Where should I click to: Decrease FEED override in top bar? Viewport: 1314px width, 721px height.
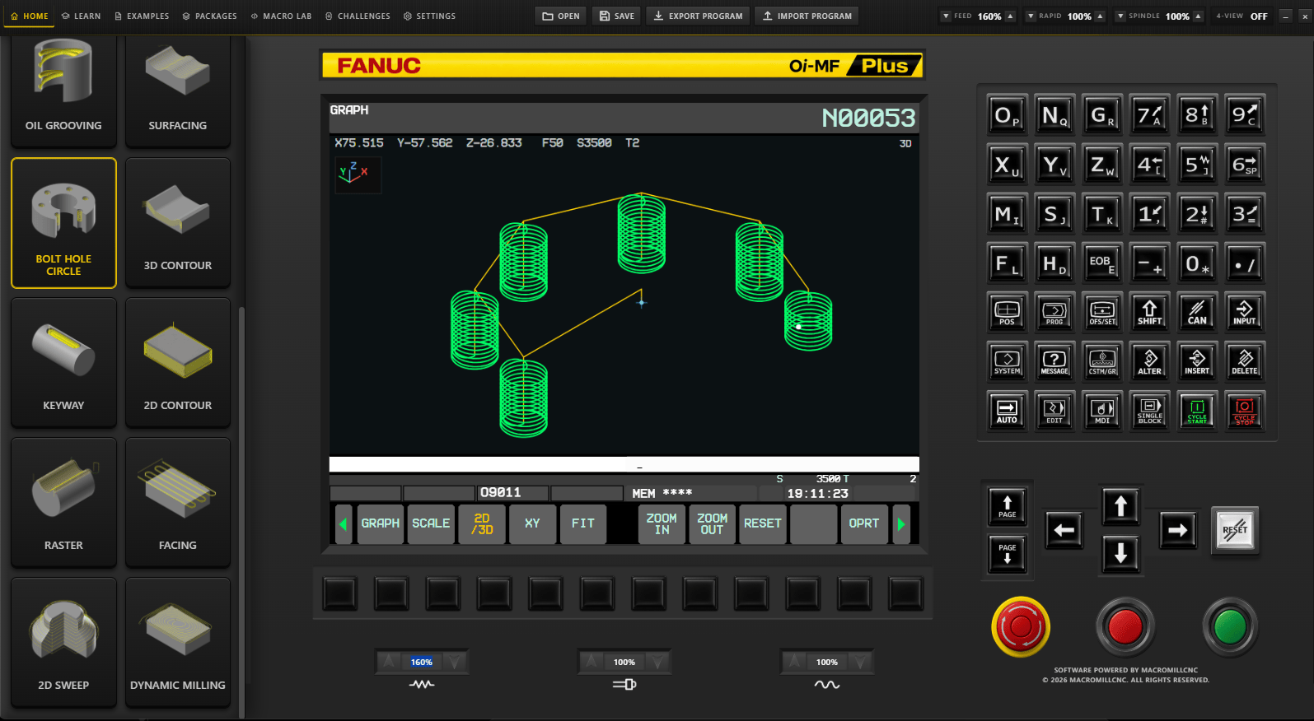946,16
